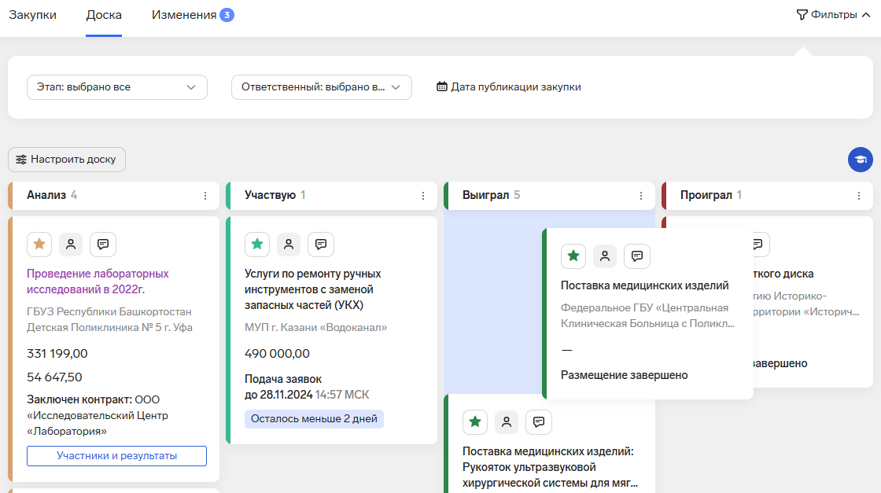Collapse the Фильтры panel
Viewport: 881px width, 493px height.
834,15
